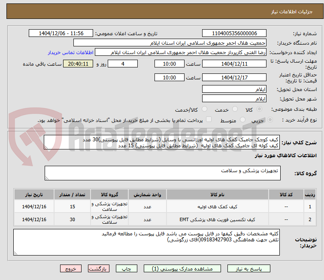Image resolution: width=324 pixels, height=280 pixels.
Task: Click the اطلاعات کالاهای مورد نیاز section title
Action: 285,155
